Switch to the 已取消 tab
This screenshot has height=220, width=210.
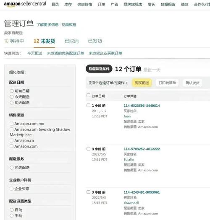(x=71, y=41)
